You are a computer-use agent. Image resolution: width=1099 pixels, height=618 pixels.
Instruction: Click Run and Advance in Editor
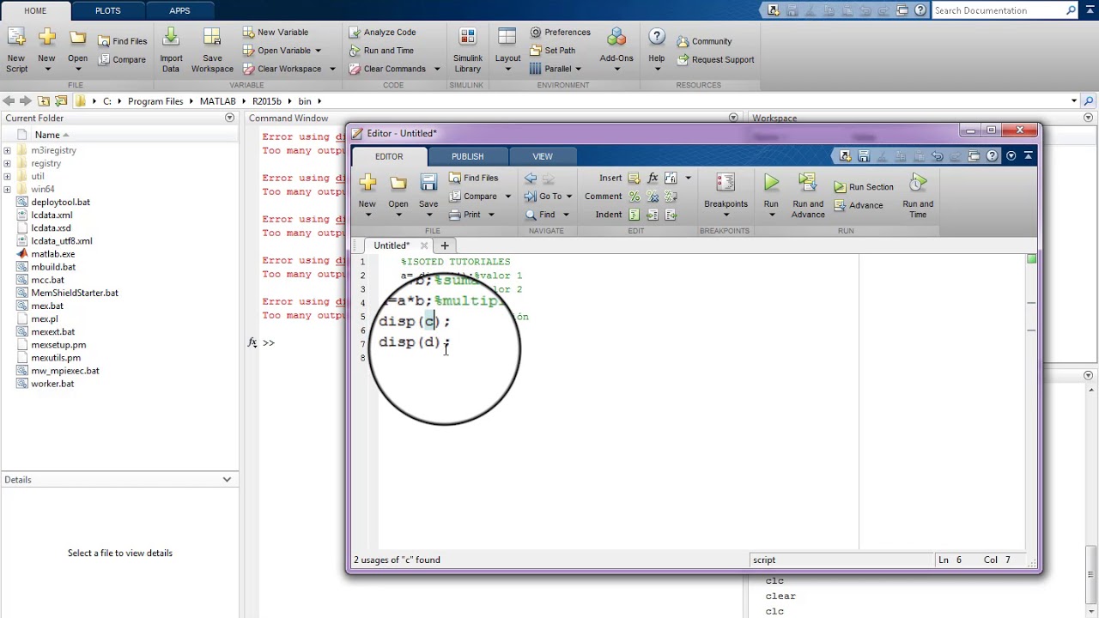(808, 196)
